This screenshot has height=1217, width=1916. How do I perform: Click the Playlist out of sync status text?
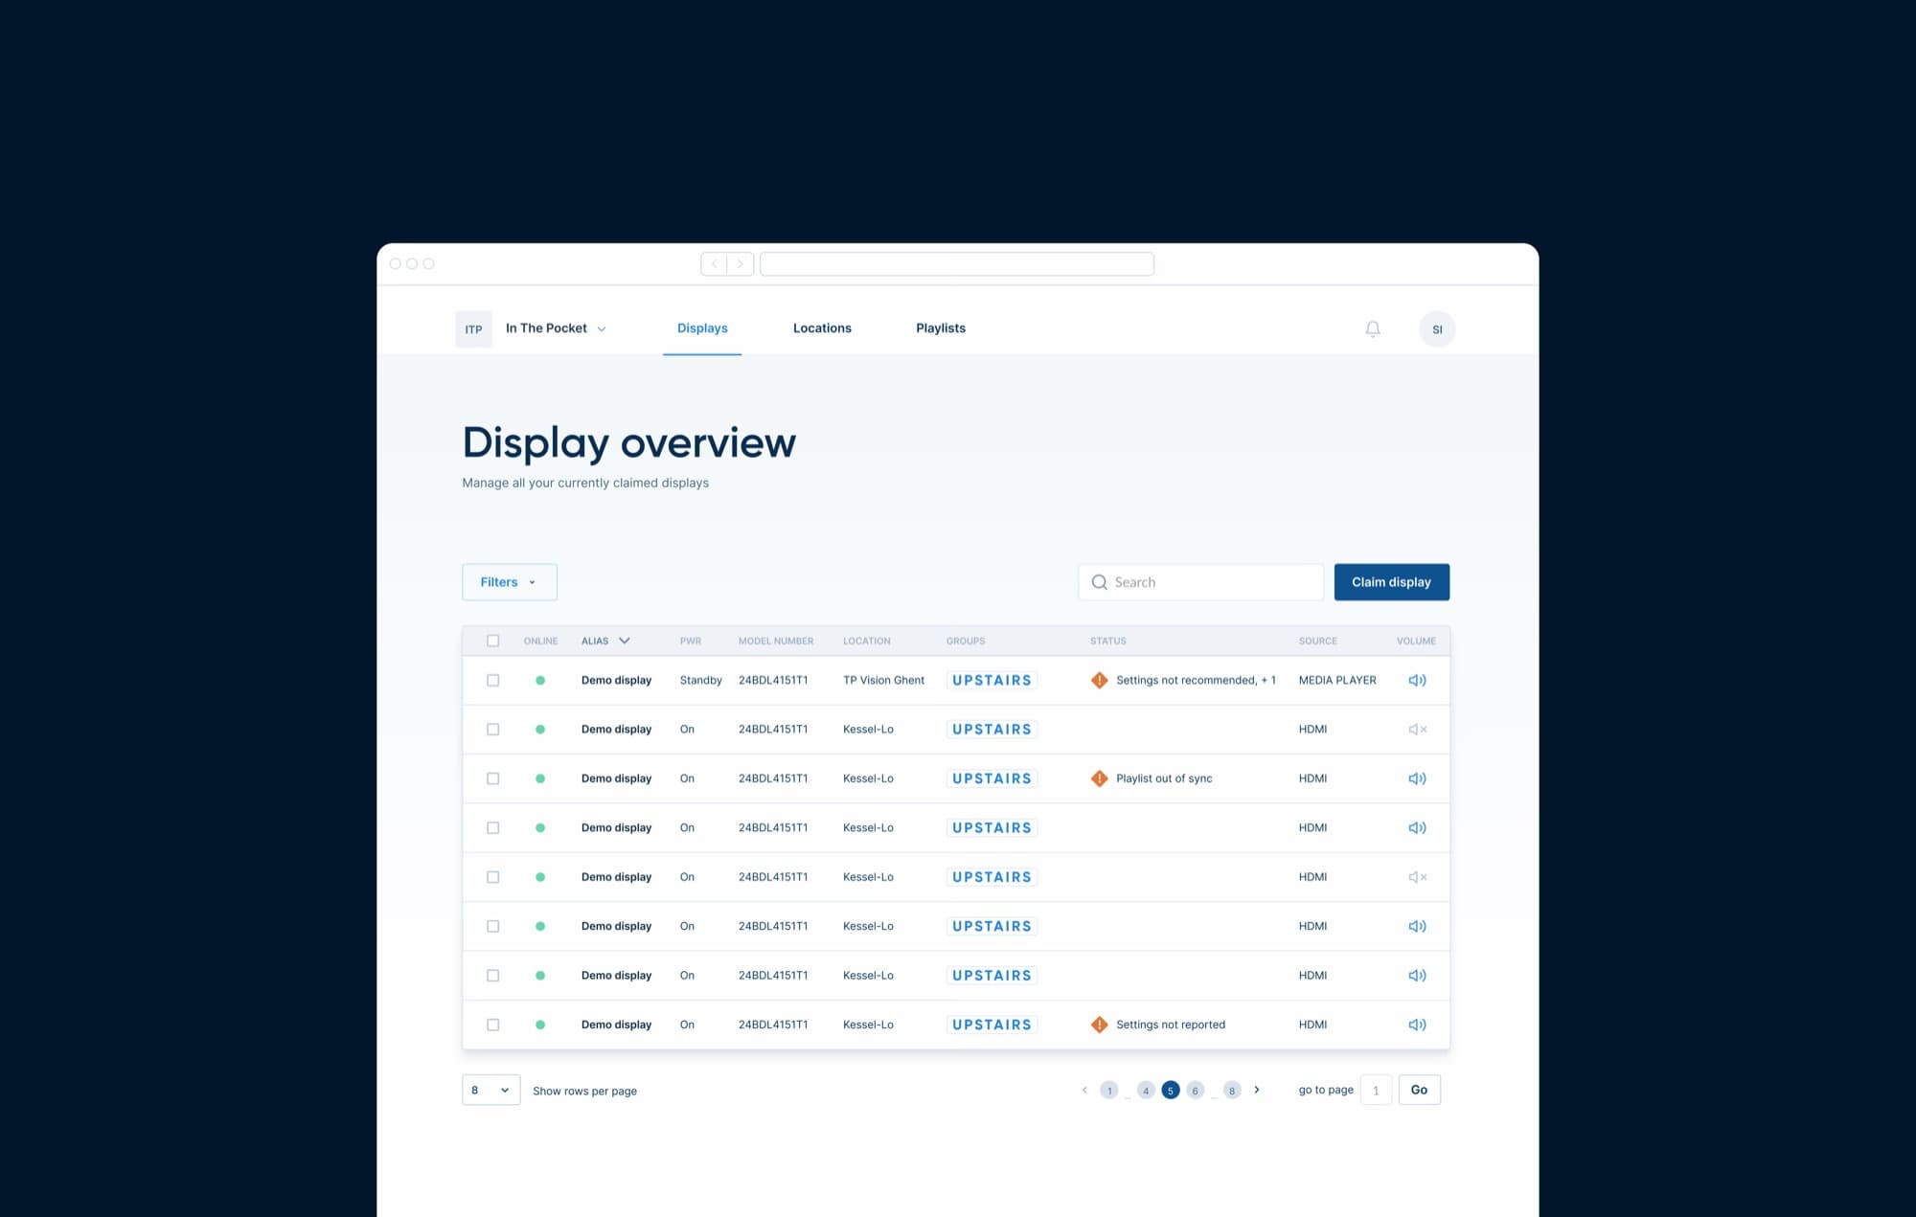(x=1164, y=778)
